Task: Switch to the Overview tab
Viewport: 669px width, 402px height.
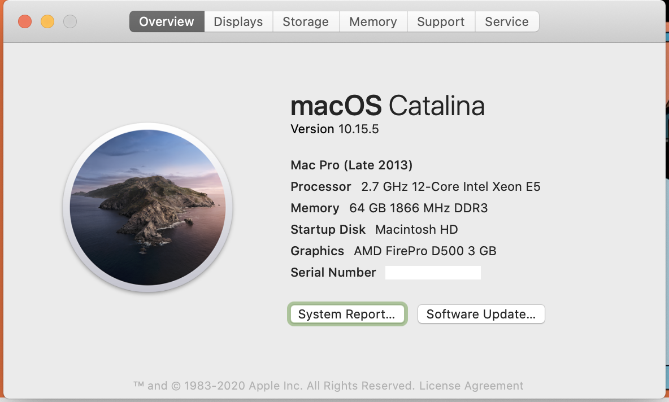Action: pyautogui.click(x=167, y=21)
